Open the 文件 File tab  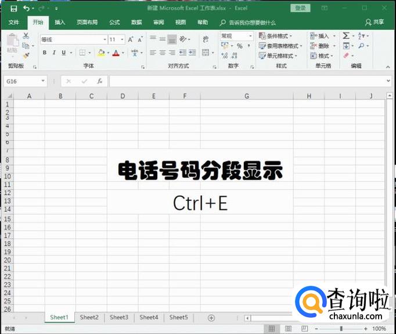(x=13, y=23)
